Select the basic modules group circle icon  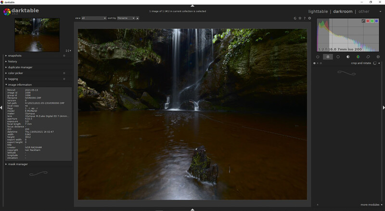[338, 57]
